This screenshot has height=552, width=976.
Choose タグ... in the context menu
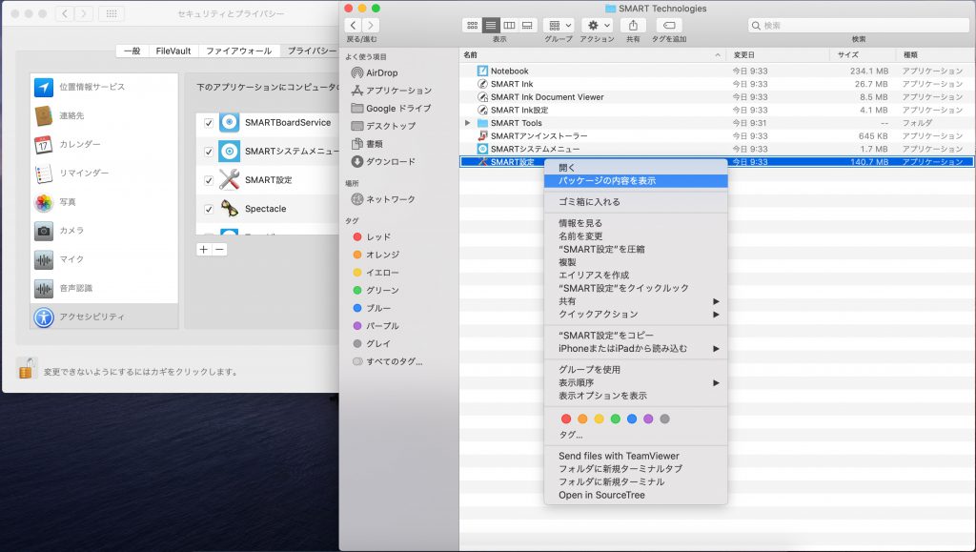tap(636, 435)
